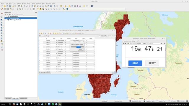Toggle LM Topographic CC-BY layer checkbox

click(7, 20)
